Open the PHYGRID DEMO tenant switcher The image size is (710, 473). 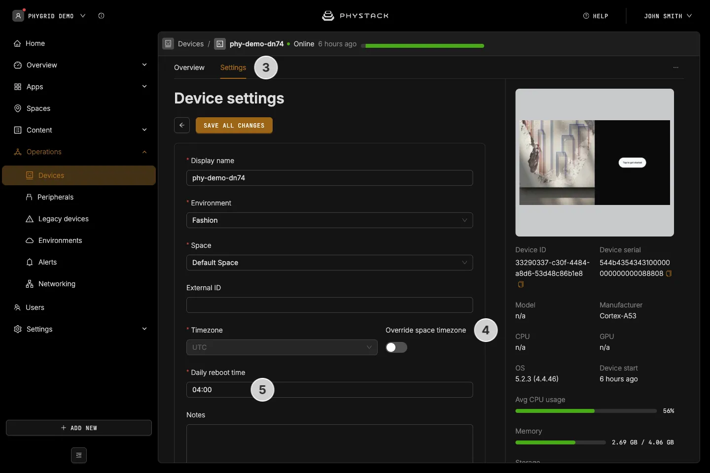[x=49, y=16]
